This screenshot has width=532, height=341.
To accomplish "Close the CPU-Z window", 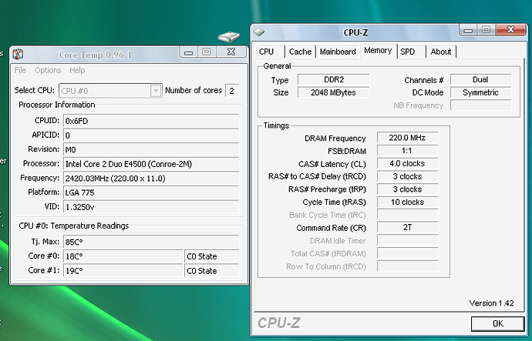I will click(510, 30).
